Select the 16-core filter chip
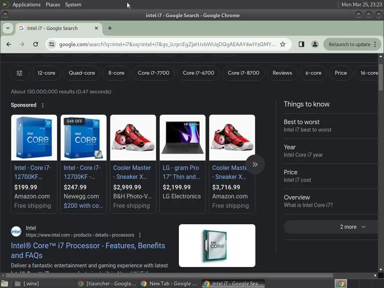 tap(367, 73)
